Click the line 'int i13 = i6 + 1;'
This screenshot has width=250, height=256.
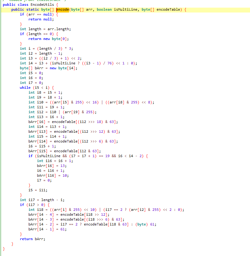pyautogui.click(x=46, y=117)
